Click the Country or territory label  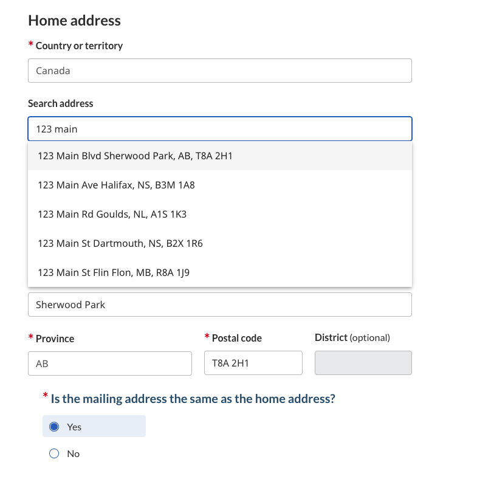[x=79, y=46]
